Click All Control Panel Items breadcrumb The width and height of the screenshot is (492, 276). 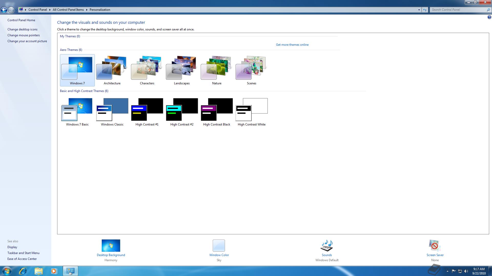click(68, 10)
